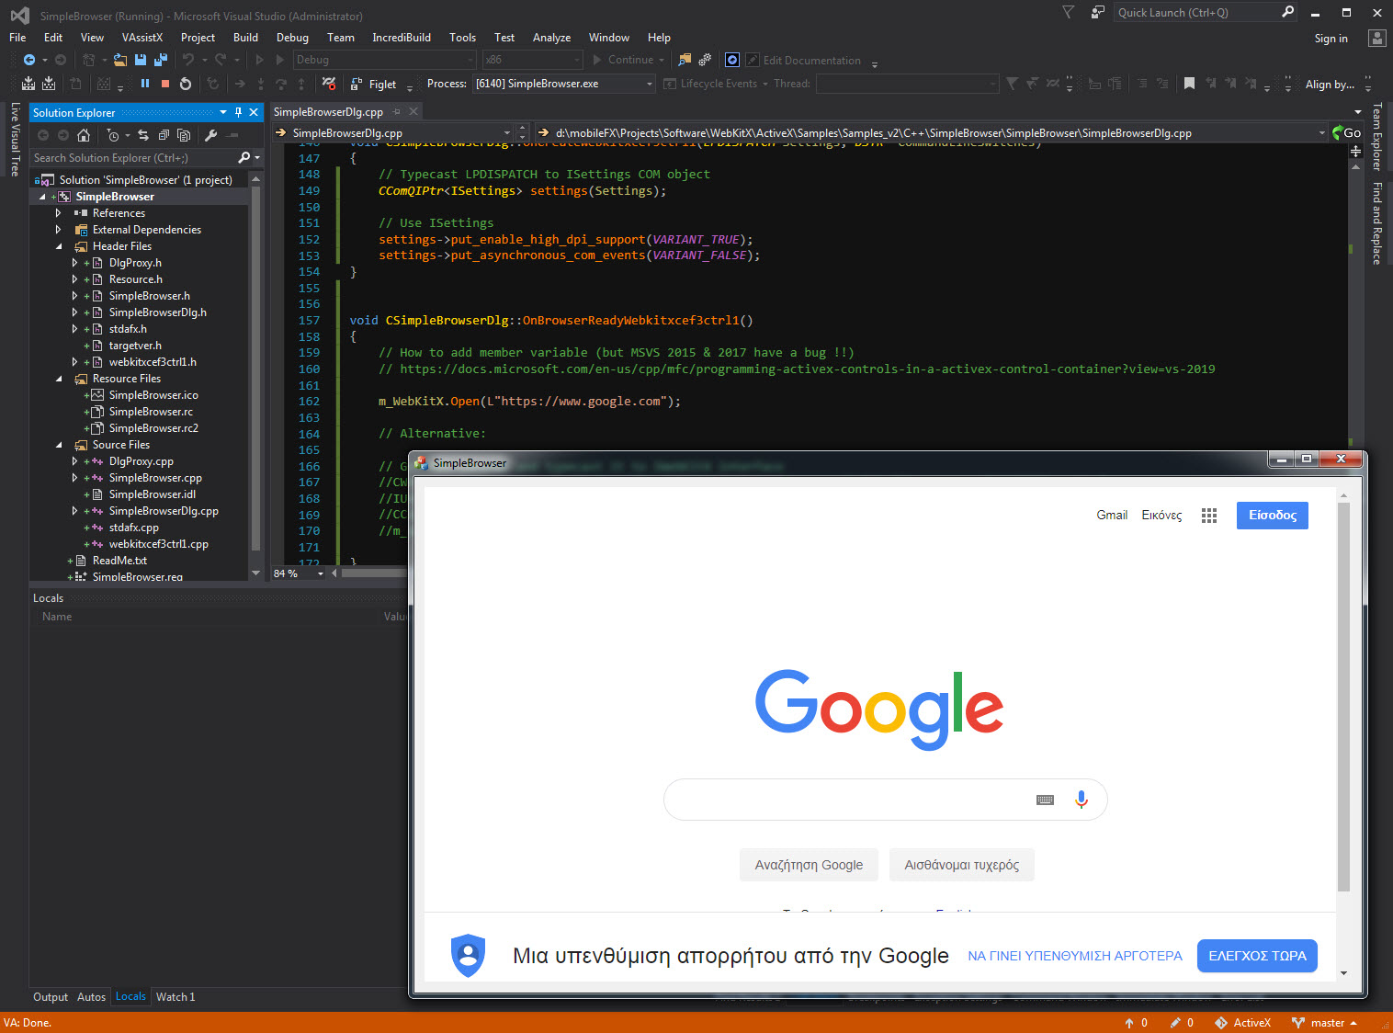
Task: Click the ΕΛΕΓΧΟΣ ΤΩΡΑ button
Action: [x=1257, y=956]
